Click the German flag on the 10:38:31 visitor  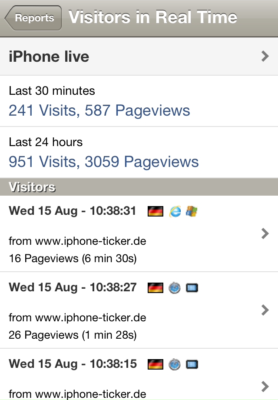coord(155,212)
